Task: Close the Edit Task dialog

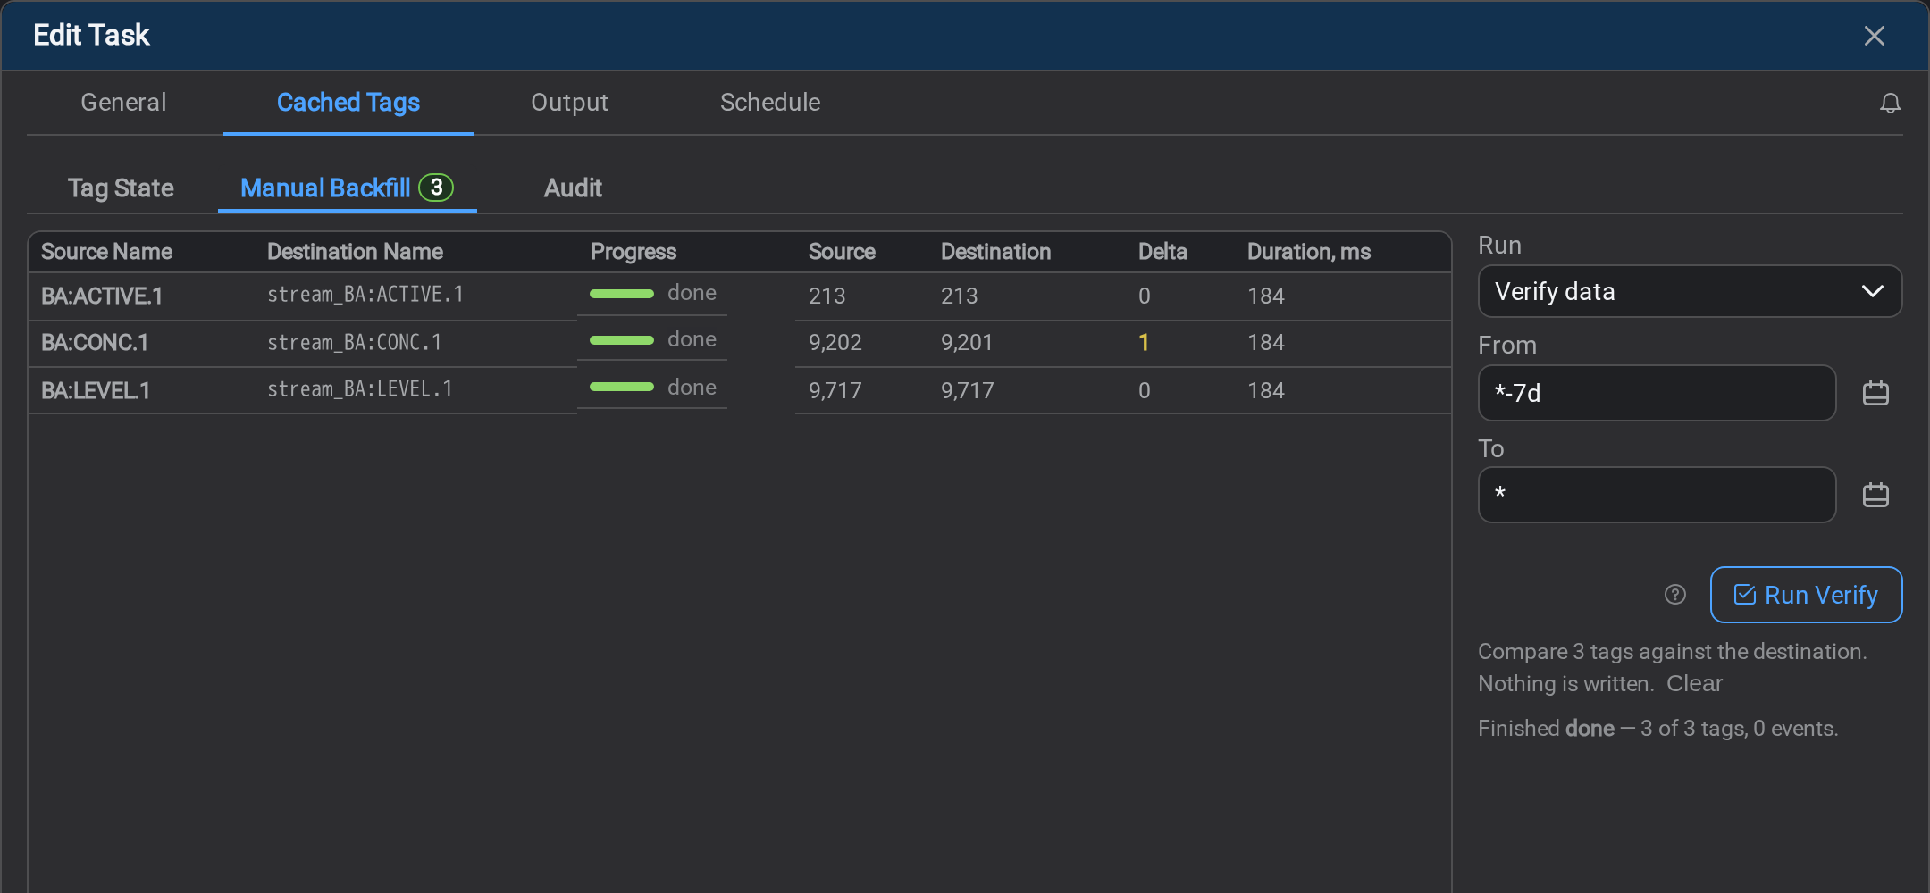Action: point(1874,36)
